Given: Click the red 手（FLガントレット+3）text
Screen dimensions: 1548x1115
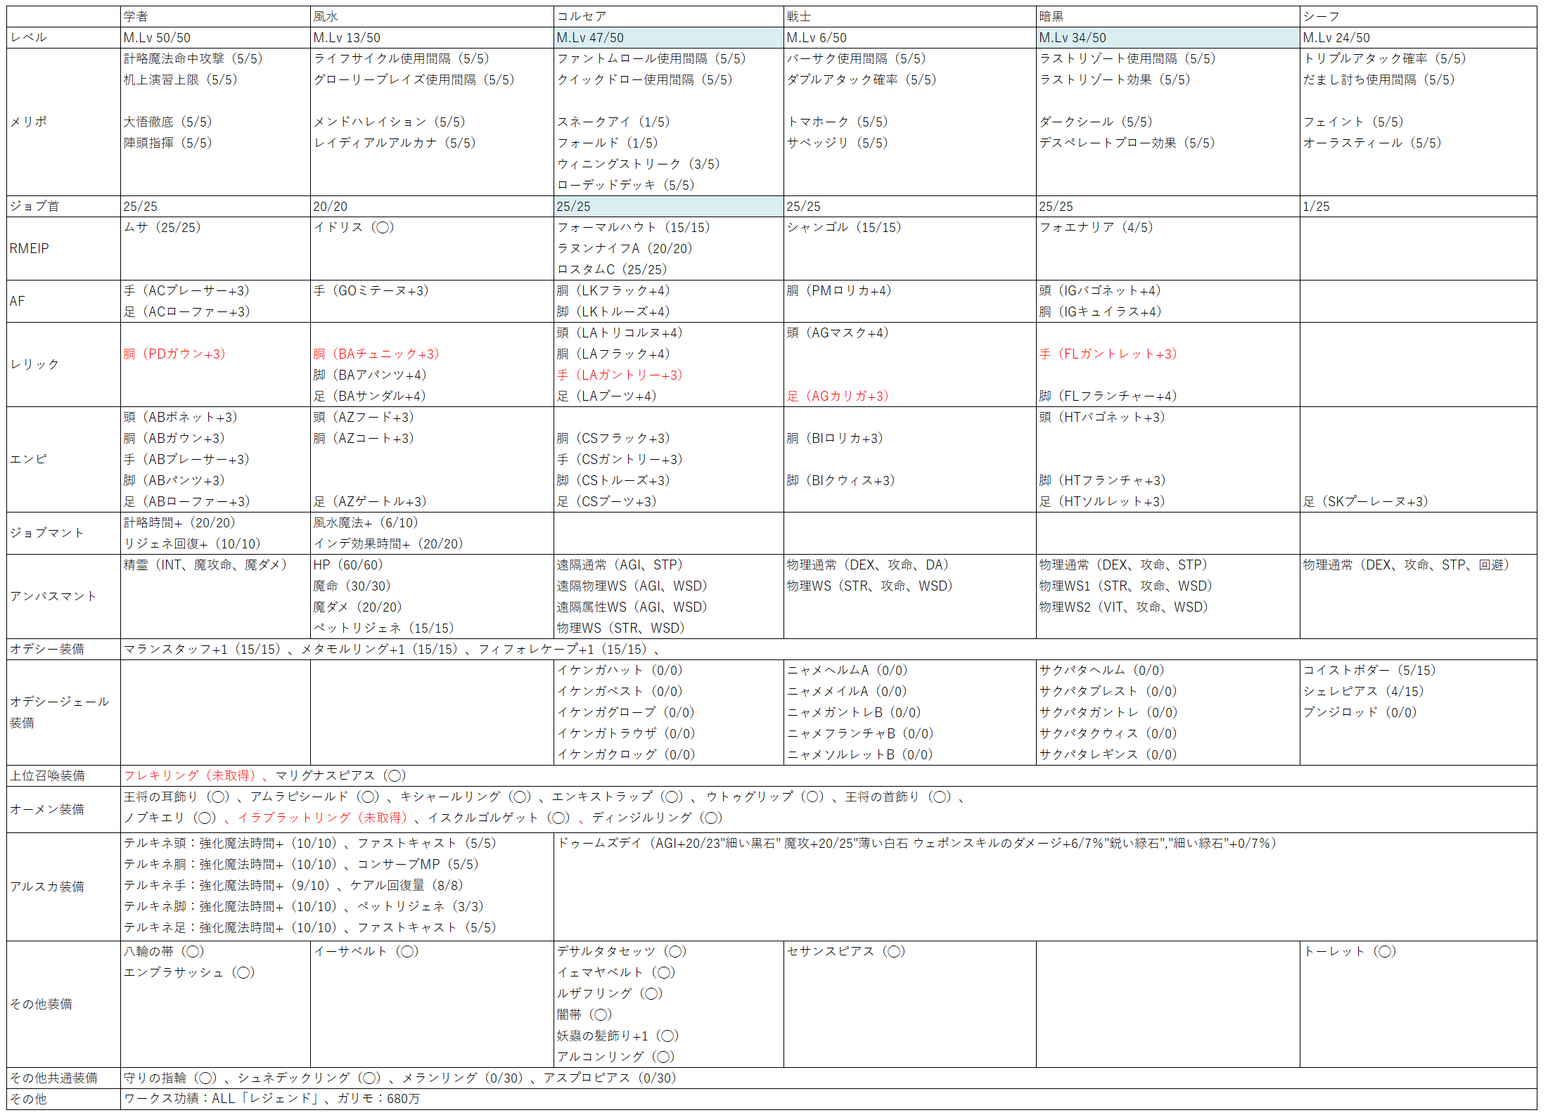Looking at the screenshot, I should 1108,354.
